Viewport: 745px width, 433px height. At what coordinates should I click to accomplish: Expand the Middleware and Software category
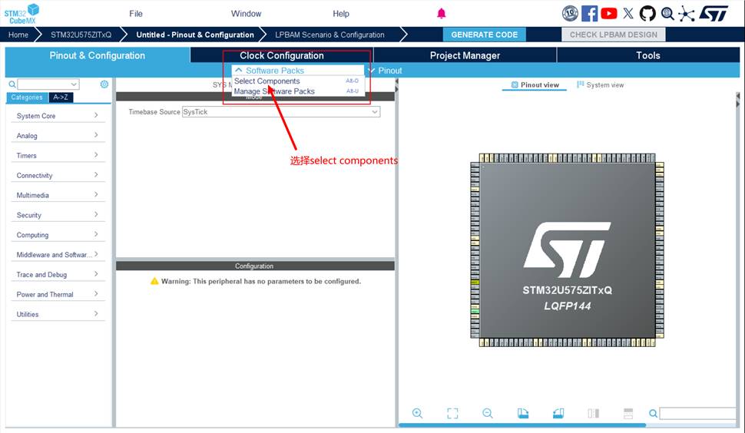58,255
